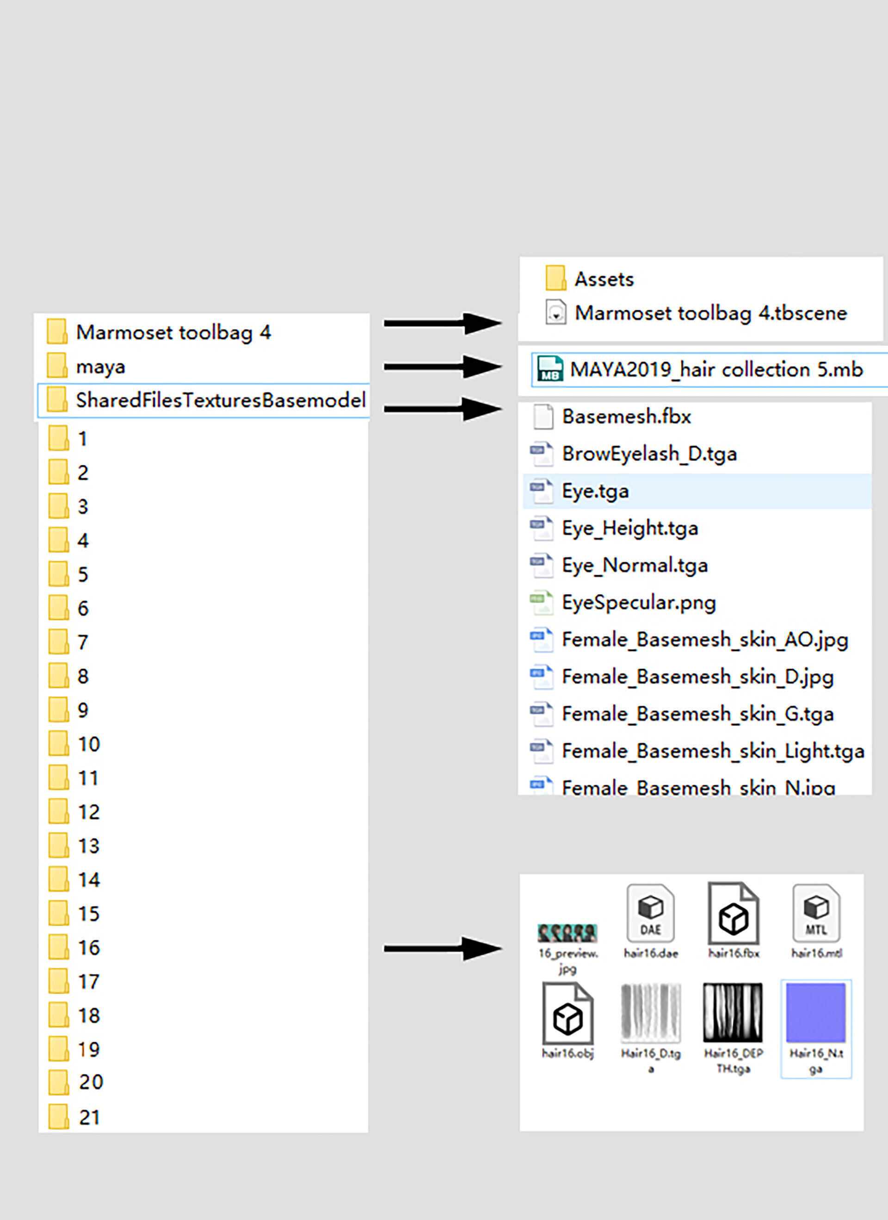Image resolution: width=888 pixels, height=1220 pixels.
Task: Select the Hair16_DEPTH.tga thumbnail
Action: tap(733, 1014)
